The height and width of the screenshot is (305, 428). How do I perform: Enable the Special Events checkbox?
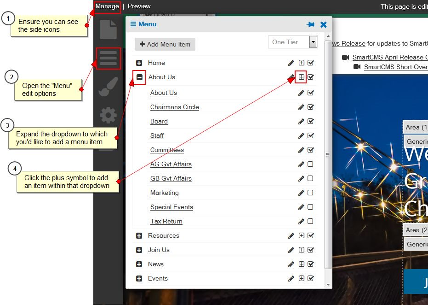click(x=310, y=207)
